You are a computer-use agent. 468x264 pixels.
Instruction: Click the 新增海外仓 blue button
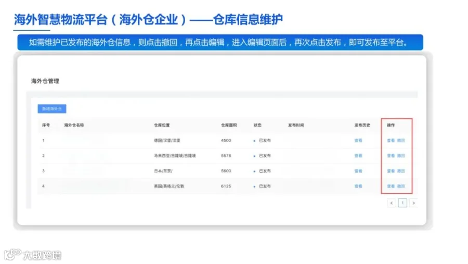(x=52, y=108)
